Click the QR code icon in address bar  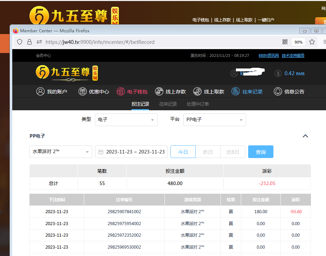285,42
